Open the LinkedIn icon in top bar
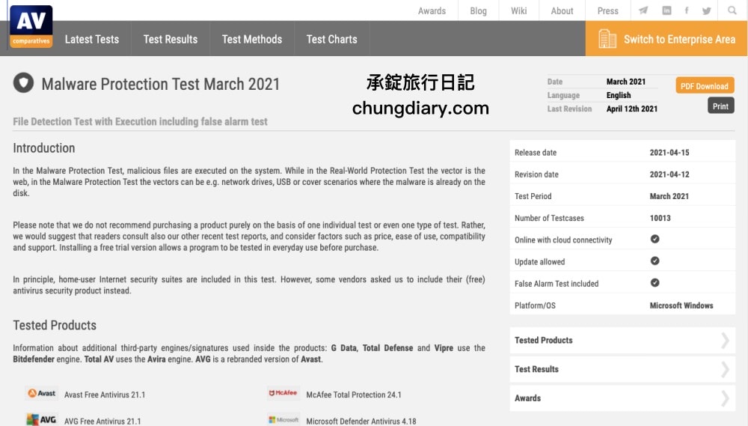The height and width of the screenshot is (426, 748). point(666,10)
